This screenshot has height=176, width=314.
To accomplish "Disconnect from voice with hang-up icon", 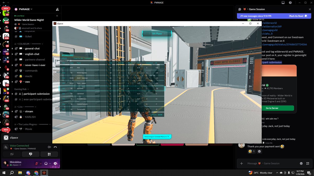I will [x=55, y=147].
